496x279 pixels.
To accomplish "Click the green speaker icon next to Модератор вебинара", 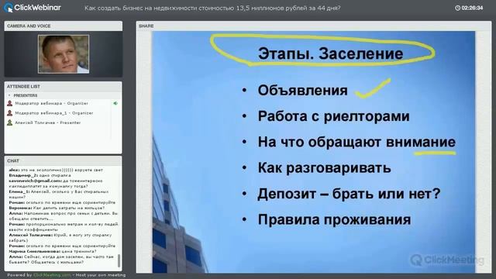I will point(115,103).
